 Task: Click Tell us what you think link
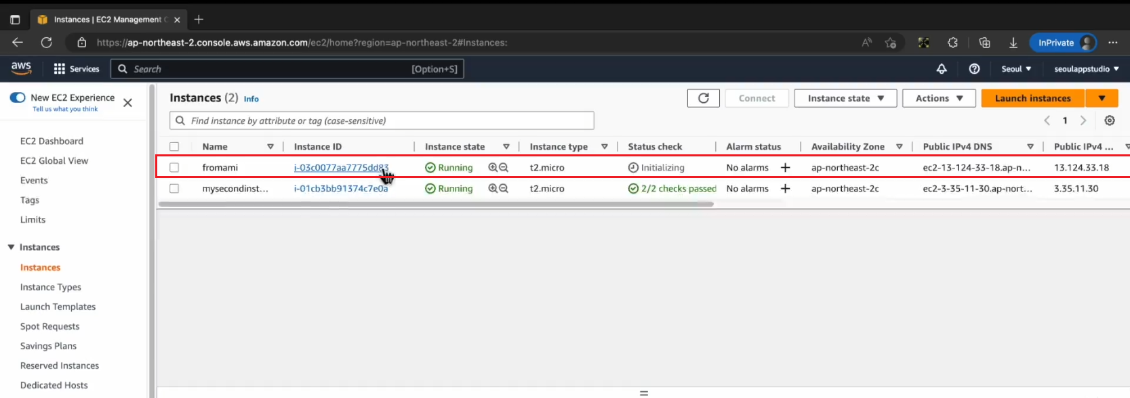pos(65,109)
